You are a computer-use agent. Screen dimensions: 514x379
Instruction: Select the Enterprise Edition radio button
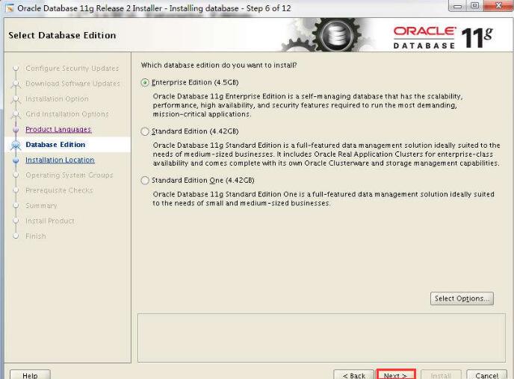coord(145,83)
